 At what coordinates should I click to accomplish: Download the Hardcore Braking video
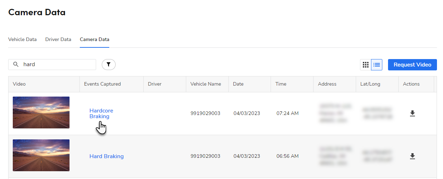(x=412, y=113)
